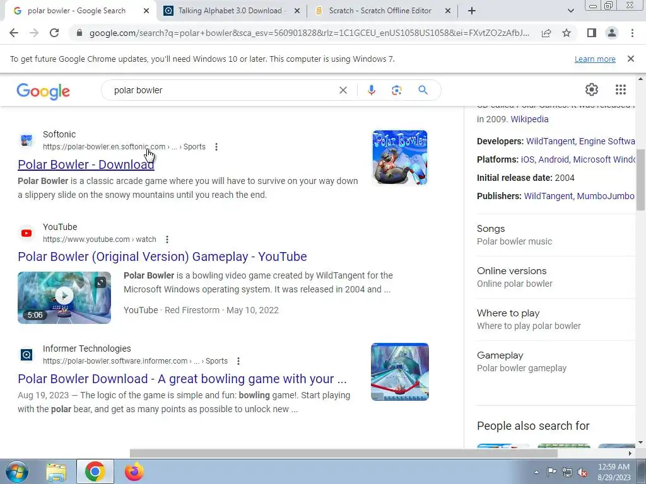This screenshot has width=646, height=484.
Task: Open Google Lens image search icon
Action: pos(396,90)
